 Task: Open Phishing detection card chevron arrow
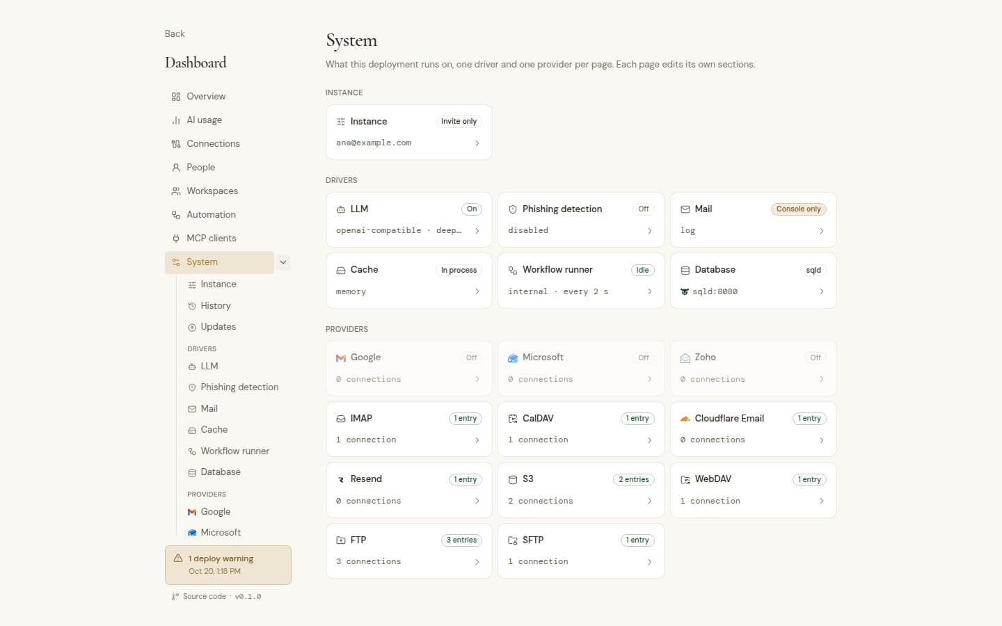pyautogui.click(x=649, y=231)
